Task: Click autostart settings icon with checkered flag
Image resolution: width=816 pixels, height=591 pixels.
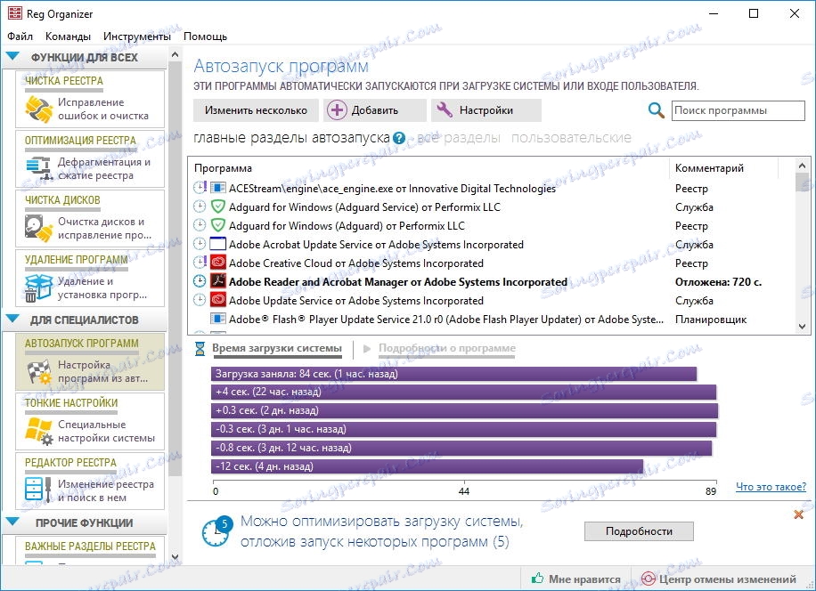Action: pyautogui.click(x=39, y=372)
